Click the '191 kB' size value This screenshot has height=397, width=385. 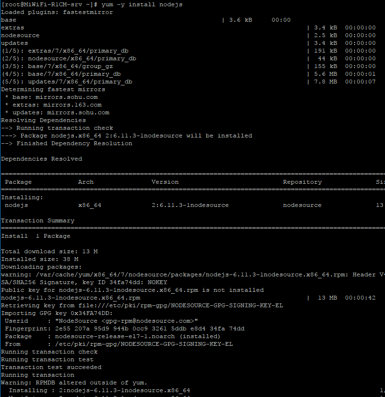(326, 51)
